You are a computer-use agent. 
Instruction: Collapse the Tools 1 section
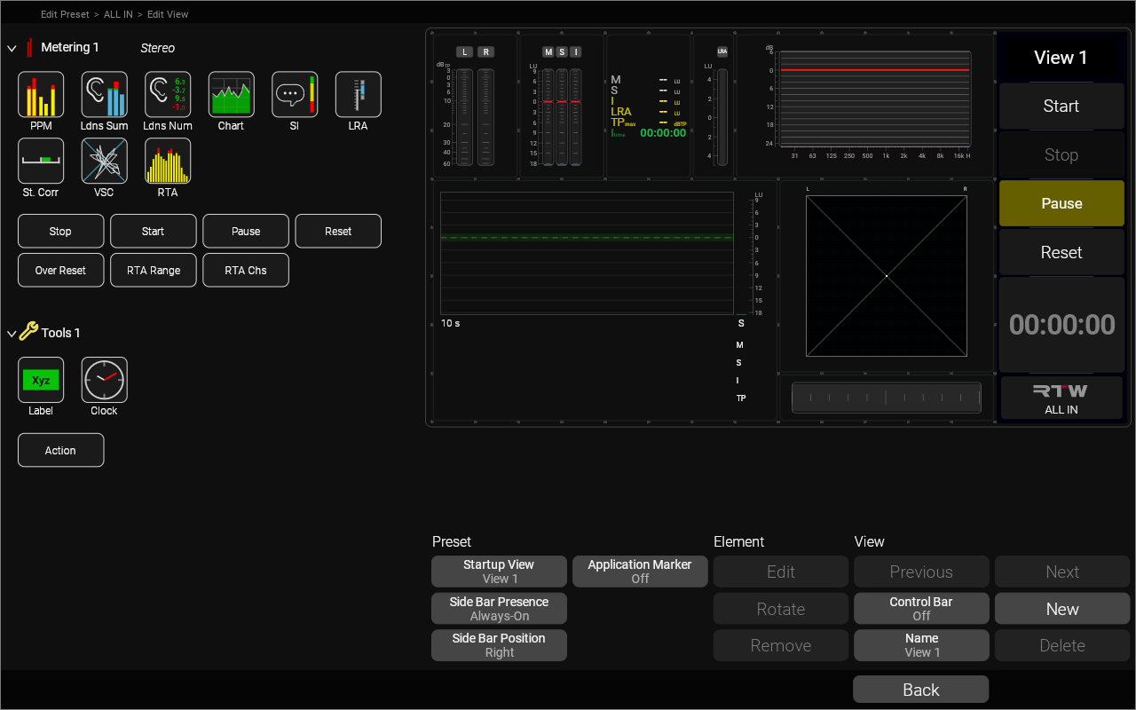12,334
